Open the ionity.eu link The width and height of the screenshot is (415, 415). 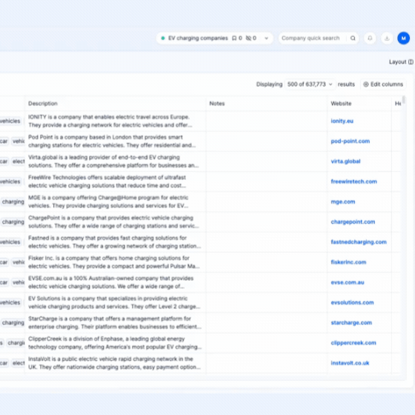point(342,121)
